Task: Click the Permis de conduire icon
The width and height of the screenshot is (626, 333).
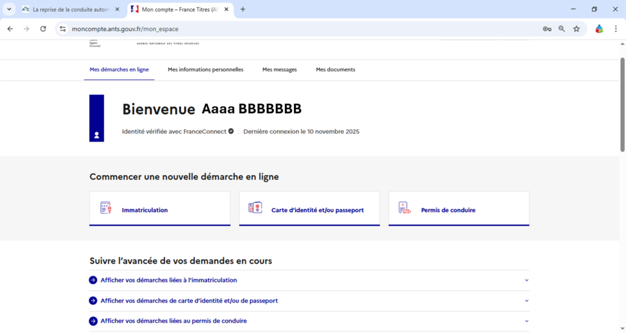Action: tap(404, 208)
